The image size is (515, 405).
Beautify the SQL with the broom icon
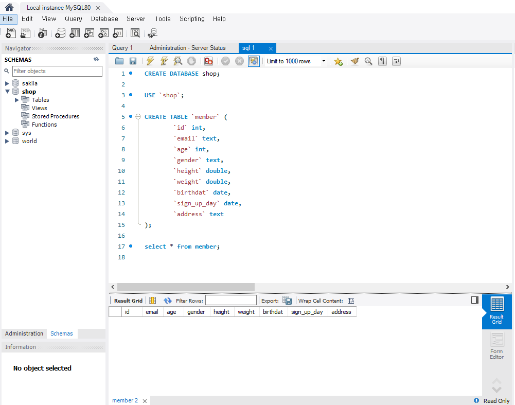pyautogui.click(x=354, y=61)
